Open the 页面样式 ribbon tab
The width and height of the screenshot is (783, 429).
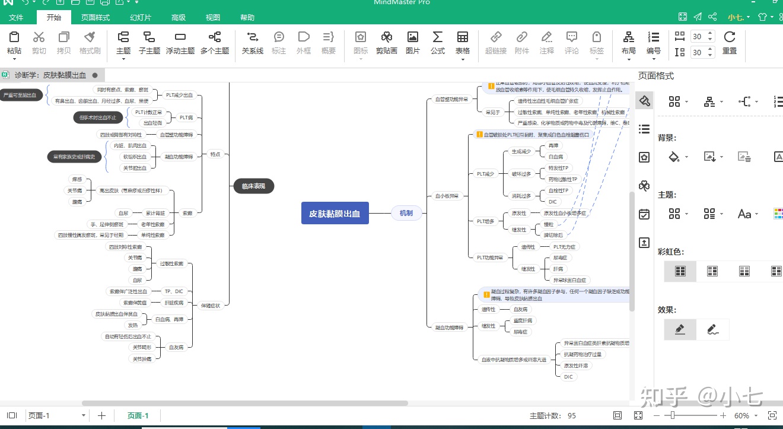[x=97, y=18]
